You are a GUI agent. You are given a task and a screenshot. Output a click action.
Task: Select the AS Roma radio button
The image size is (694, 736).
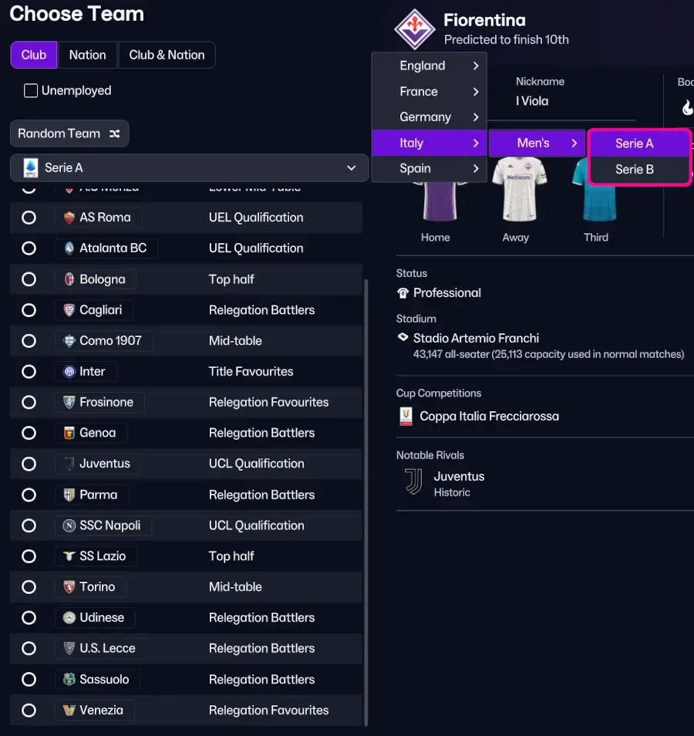coord(29,218)
